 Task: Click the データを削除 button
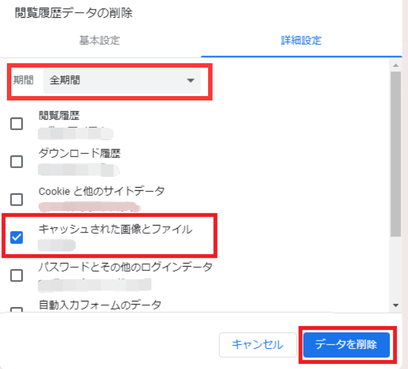click(x=346, y=345)
